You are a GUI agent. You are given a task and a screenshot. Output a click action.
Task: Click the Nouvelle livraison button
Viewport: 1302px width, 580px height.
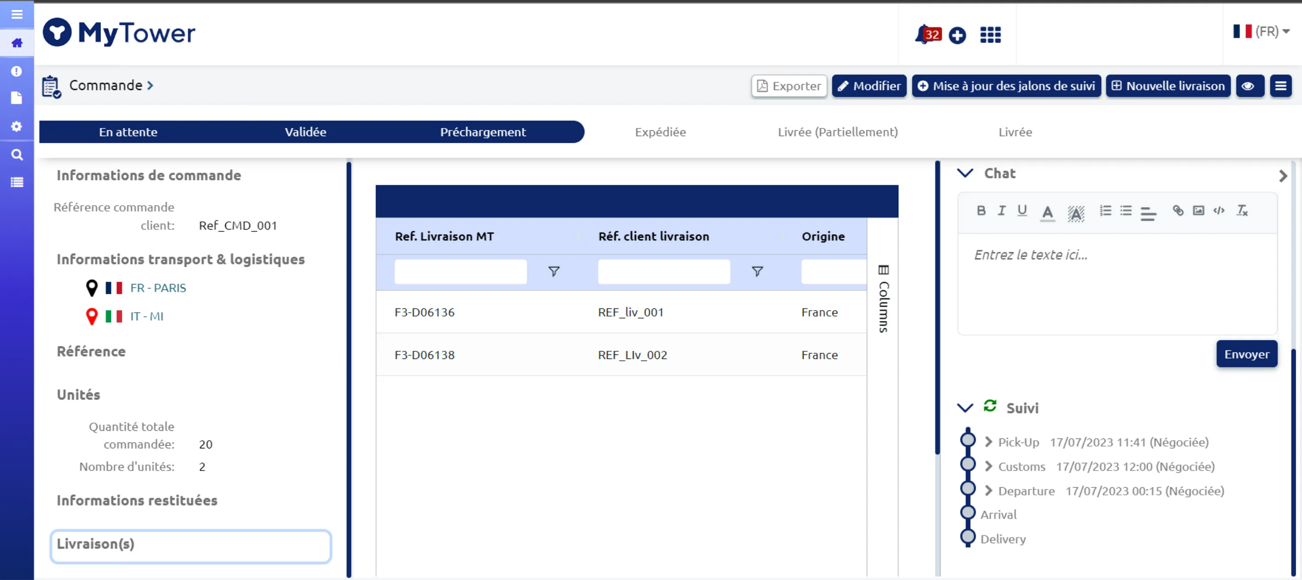click(x=1168, y=86)
